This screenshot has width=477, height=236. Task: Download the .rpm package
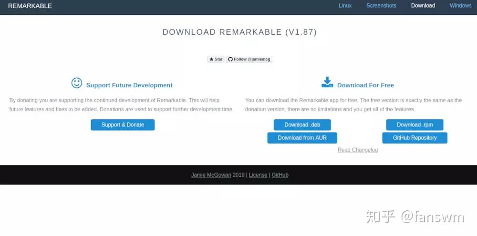(415, 125)
